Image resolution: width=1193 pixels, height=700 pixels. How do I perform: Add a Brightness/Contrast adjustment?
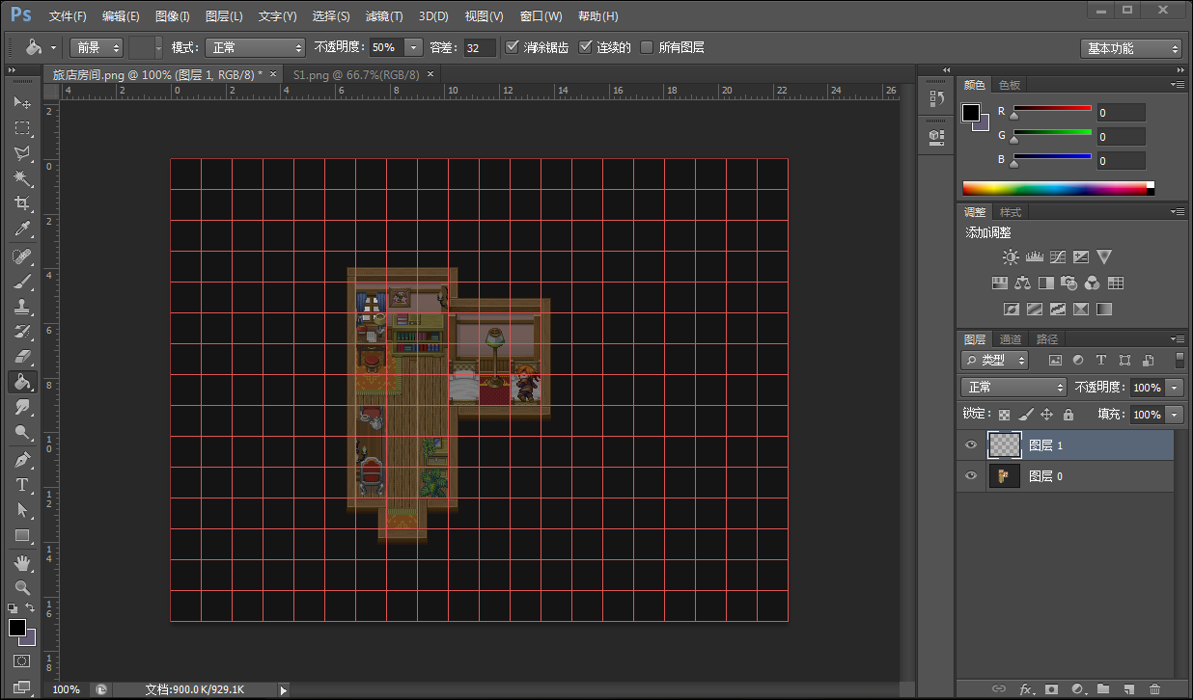coord(1011,257)
